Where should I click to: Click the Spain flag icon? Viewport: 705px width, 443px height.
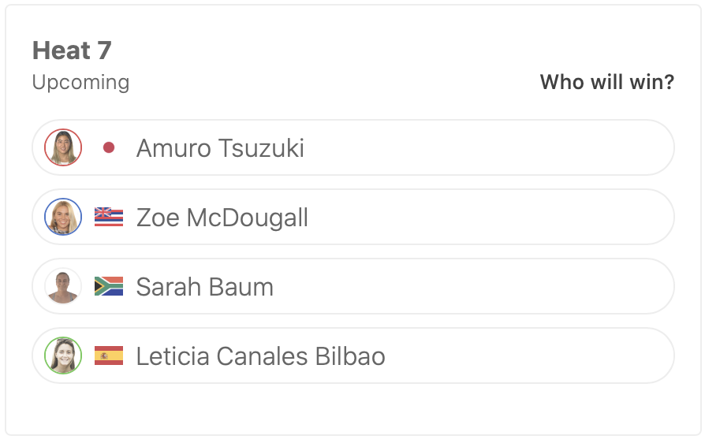[109, 356]
